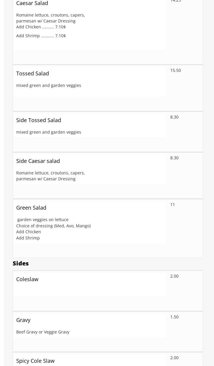Click the Beef Gravy or Veggie Gravy text
Screen dimensions: 214x366
[x=43, y=332]
